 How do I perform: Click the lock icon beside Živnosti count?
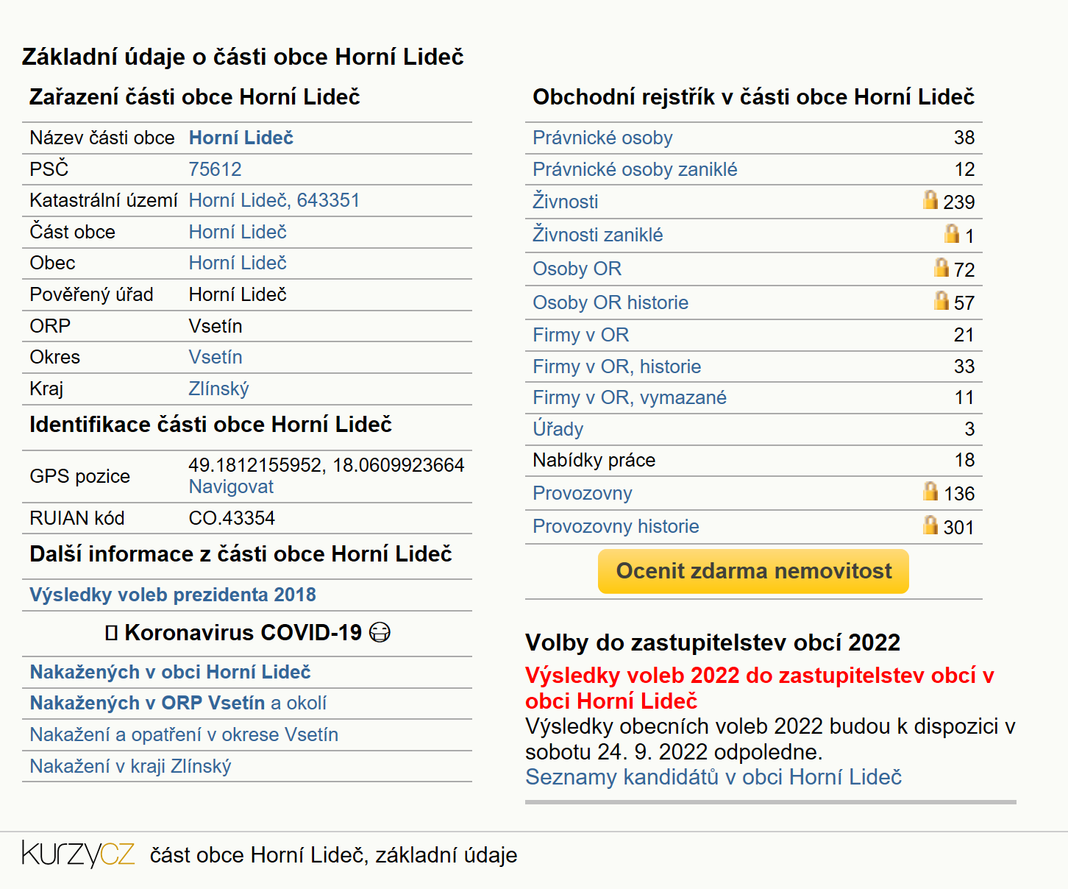[x=930, y=199]
